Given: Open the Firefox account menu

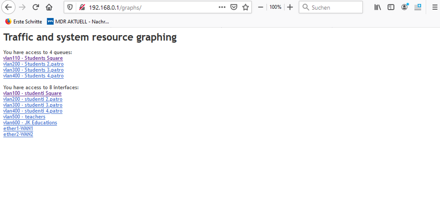Looking at the screenshot, I should 404,7.
